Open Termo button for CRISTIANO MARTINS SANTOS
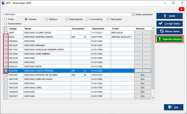The width and height of the screenshot is (187, 114). (143, 37)
